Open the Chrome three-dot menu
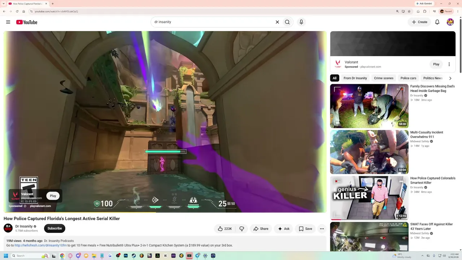The width and height of the screenshot is (462, 260). coord(458,11)
